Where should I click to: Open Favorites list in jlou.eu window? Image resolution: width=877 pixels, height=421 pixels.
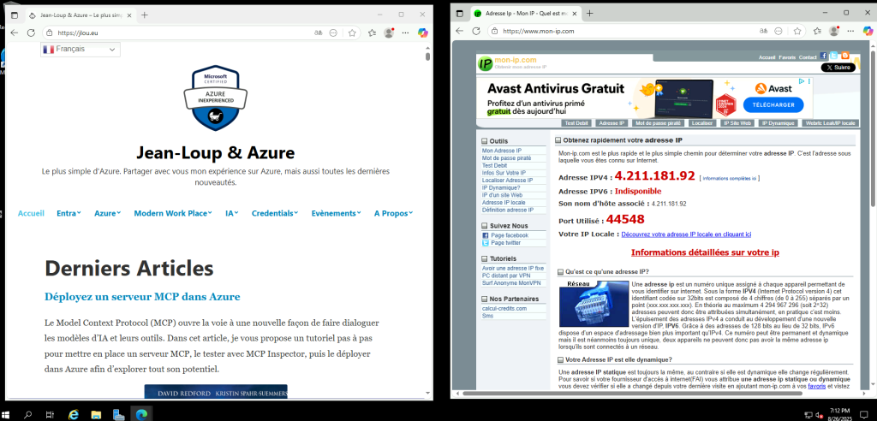(x=371, y=33)
